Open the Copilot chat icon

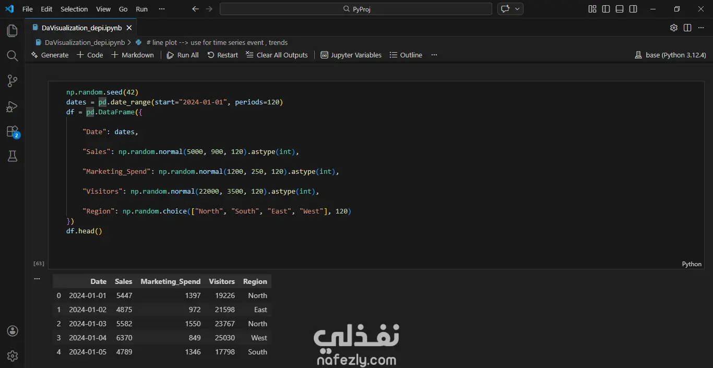[505, 9]
